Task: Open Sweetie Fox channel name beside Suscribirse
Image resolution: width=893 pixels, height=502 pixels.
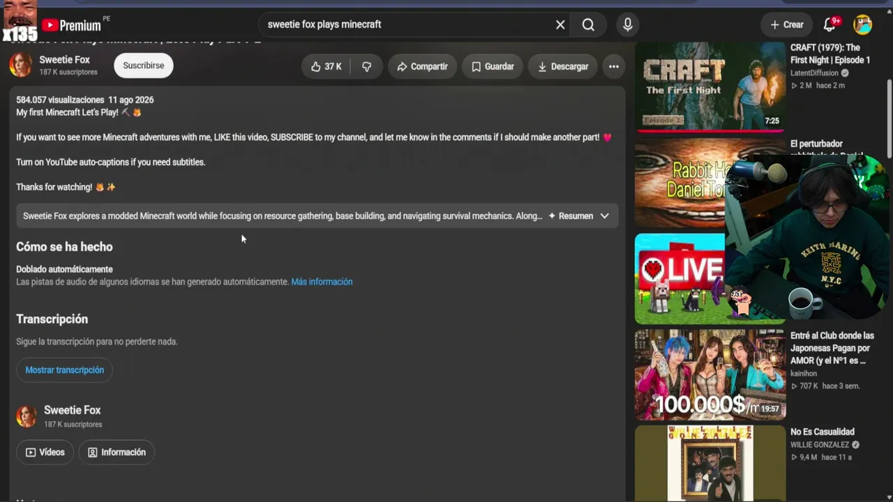Action: [64, 60]
